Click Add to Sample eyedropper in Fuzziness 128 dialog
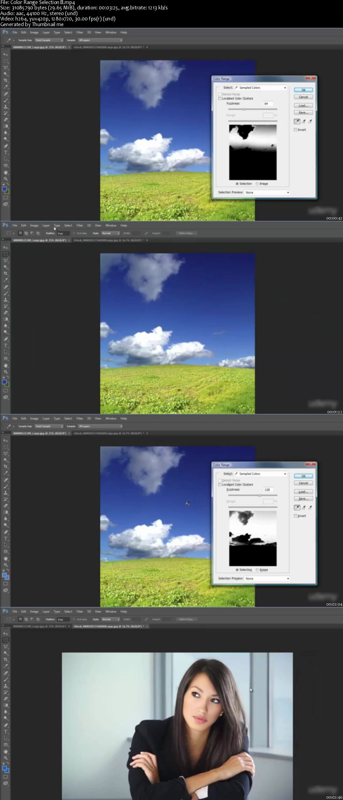343x800 pixels. tap(304, 507)
